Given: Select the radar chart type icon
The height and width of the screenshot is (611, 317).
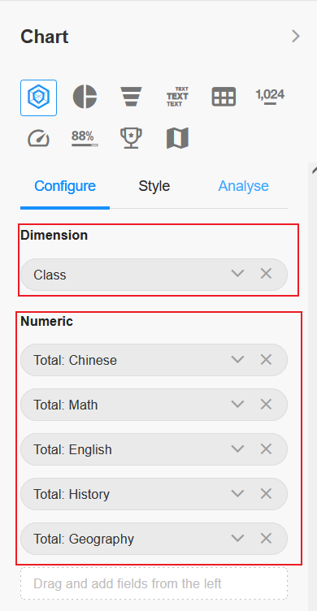Looking at the screenshot, I should tap(38, 97).
